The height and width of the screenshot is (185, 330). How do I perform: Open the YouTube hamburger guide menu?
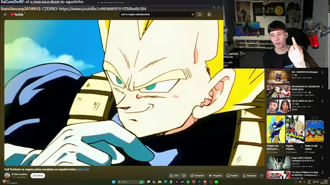[x=5, y=14]
